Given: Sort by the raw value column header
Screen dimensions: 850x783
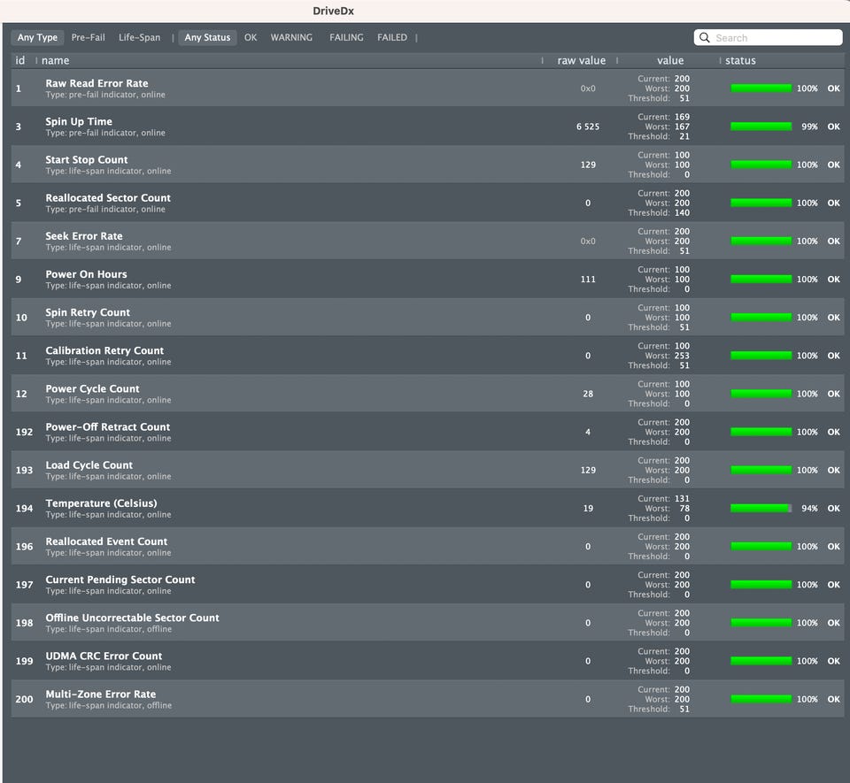Looking at the screenshot, I should tap(581, 60).
